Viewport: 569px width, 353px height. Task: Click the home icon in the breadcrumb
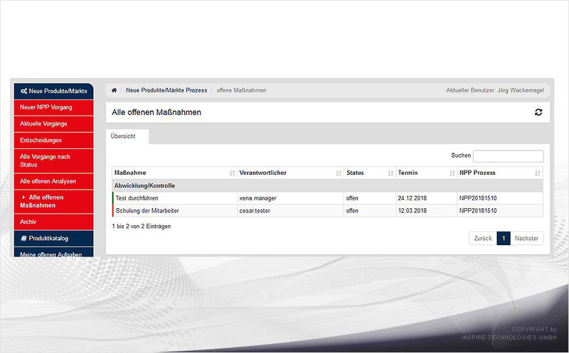click(x=114, y=90)
